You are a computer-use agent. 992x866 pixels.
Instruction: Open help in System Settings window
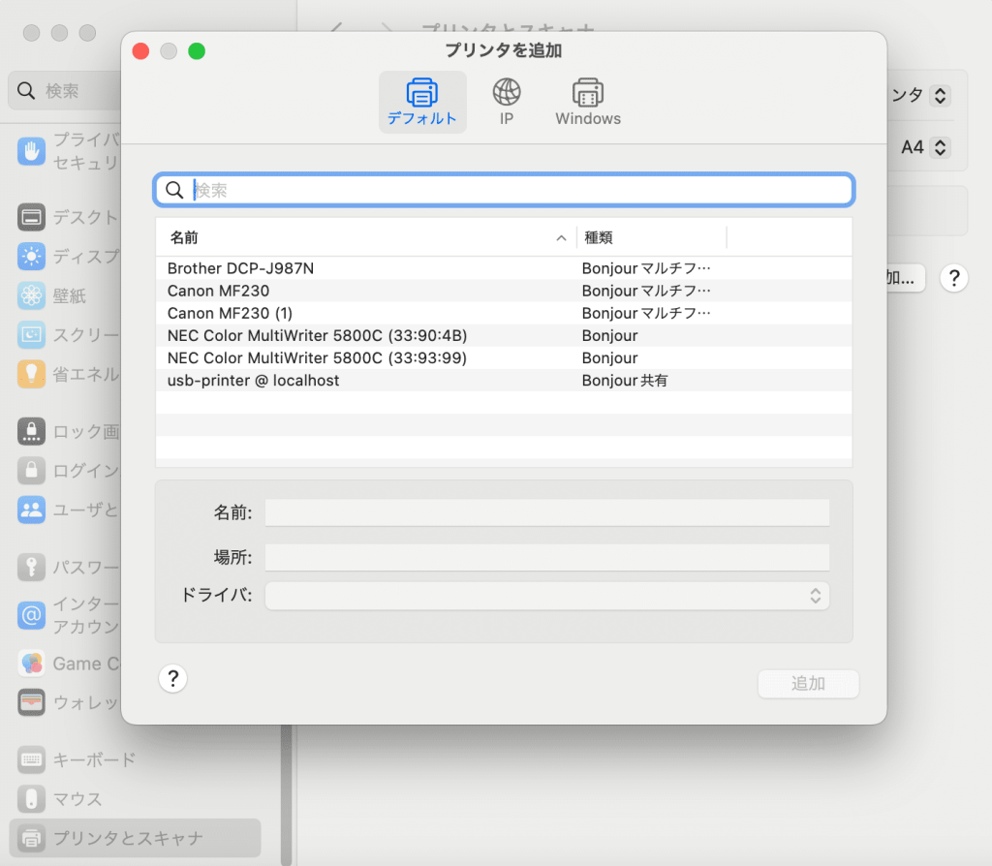(x=954, y=278)
